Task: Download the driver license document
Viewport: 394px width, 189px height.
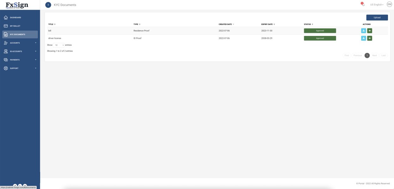Action: click(x=364, y=38)
